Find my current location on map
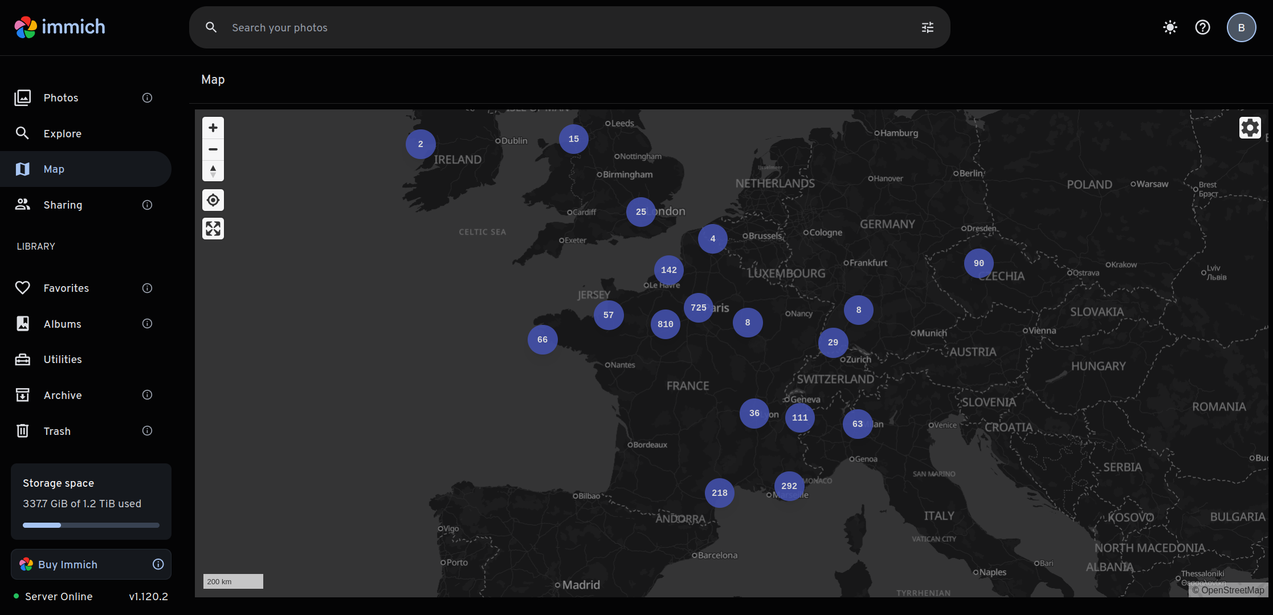This screenshot has height=615, width=1273. coord(213,200)
